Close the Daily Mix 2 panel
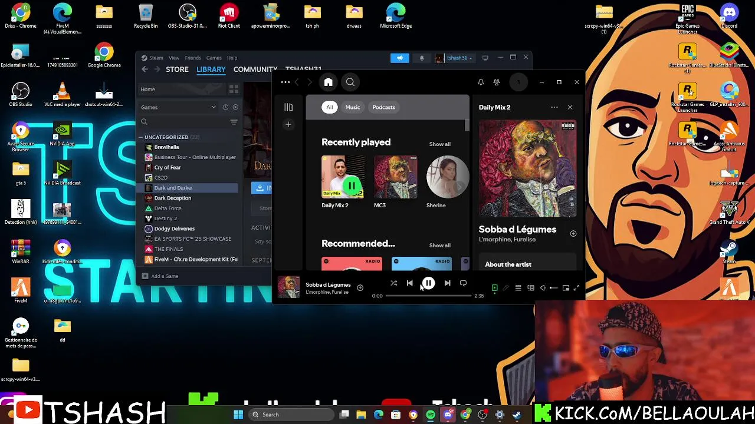This screenshot has width=755, height=424. tap(570, 107)
